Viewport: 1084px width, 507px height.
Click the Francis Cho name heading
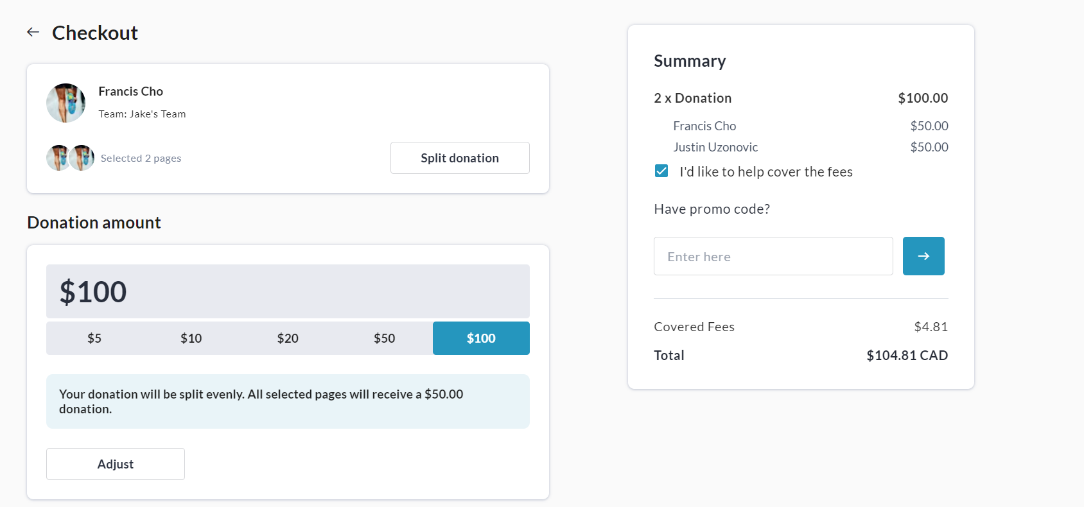pyautogui.click(x=130, y=91)
